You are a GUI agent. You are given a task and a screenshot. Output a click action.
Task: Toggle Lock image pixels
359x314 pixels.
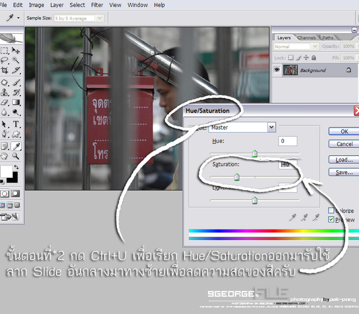[x=298, y=58]
